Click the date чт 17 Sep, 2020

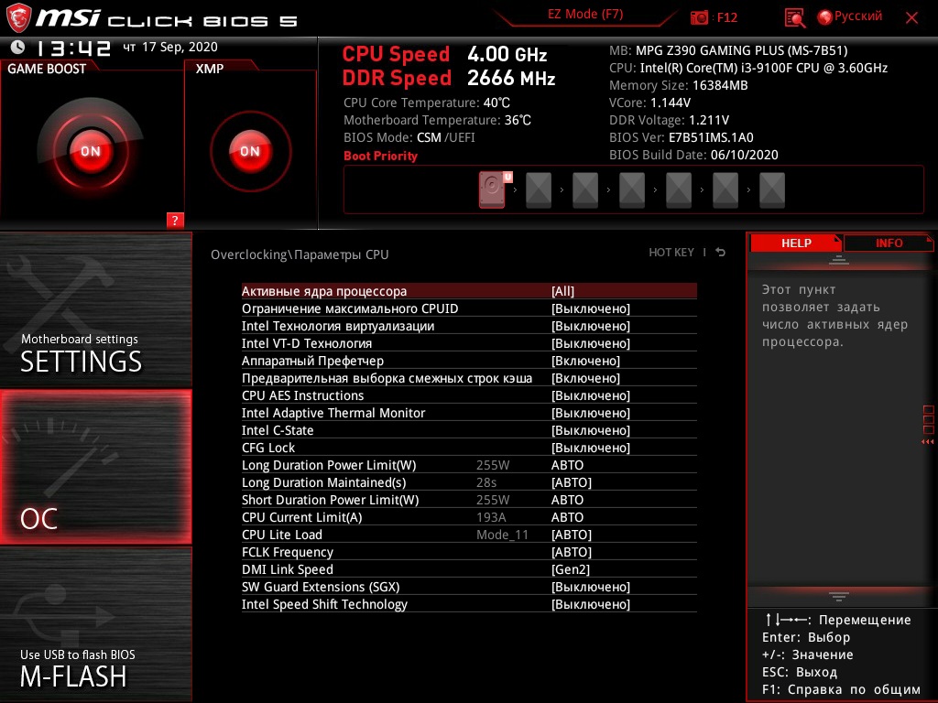click(170, 47)
